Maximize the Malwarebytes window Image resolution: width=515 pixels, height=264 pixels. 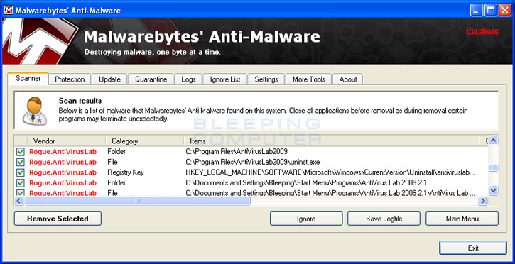(490, 10)
